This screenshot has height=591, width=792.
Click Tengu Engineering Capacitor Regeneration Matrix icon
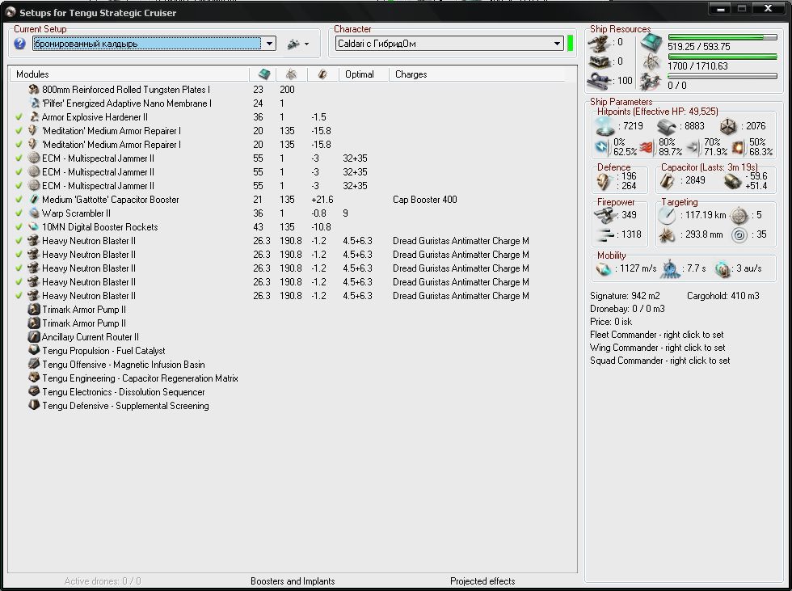click(34, 378)
